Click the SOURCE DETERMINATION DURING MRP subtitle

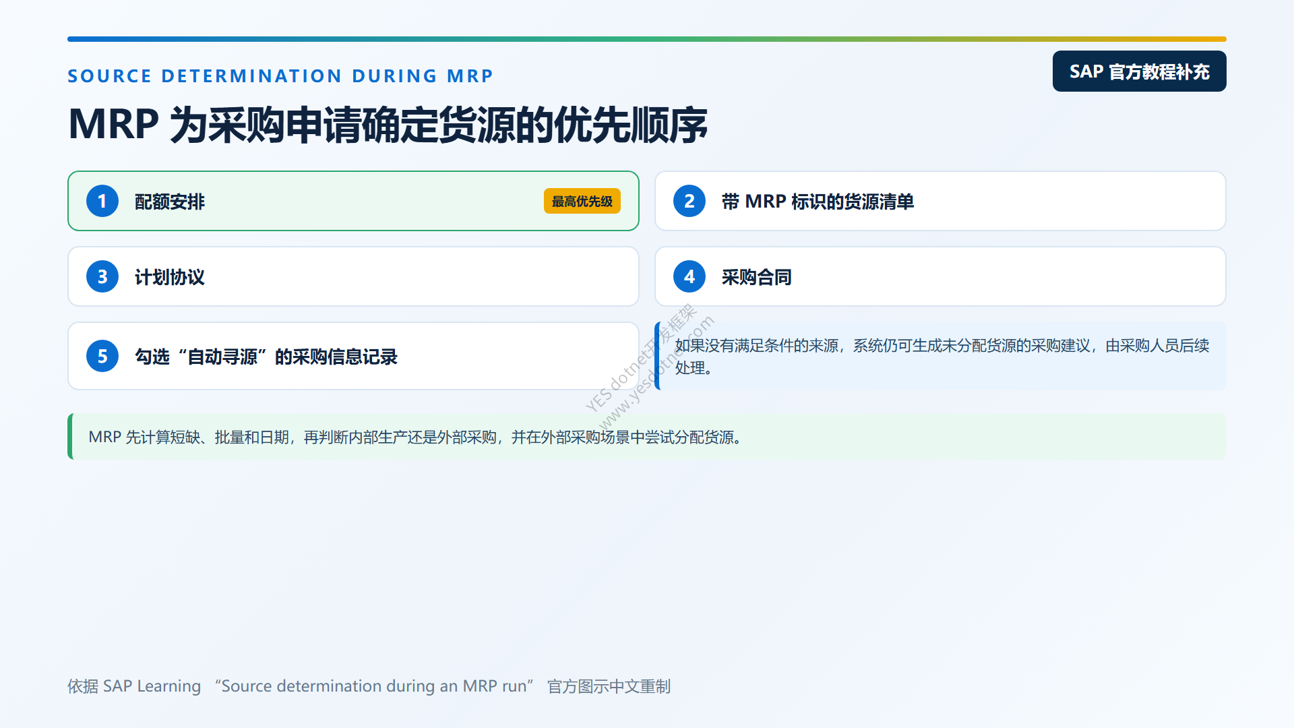280,75
